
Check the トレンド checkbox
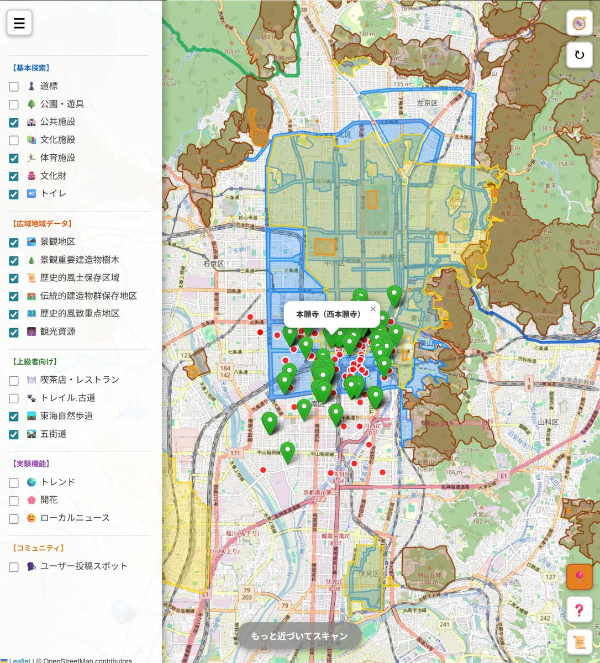14,482
